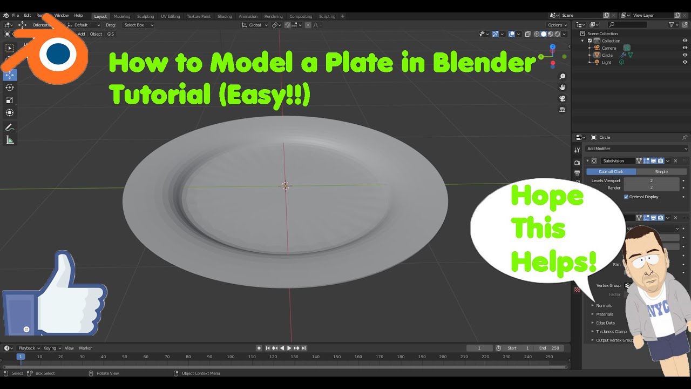Click the Z axis on navigation gizmo

click(x=552, y=47)
